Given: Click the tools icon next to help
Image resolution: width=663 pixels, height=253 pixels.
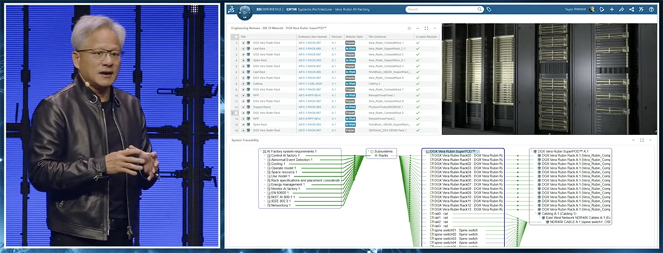Looking at the screenshot, I should (641, 9).
